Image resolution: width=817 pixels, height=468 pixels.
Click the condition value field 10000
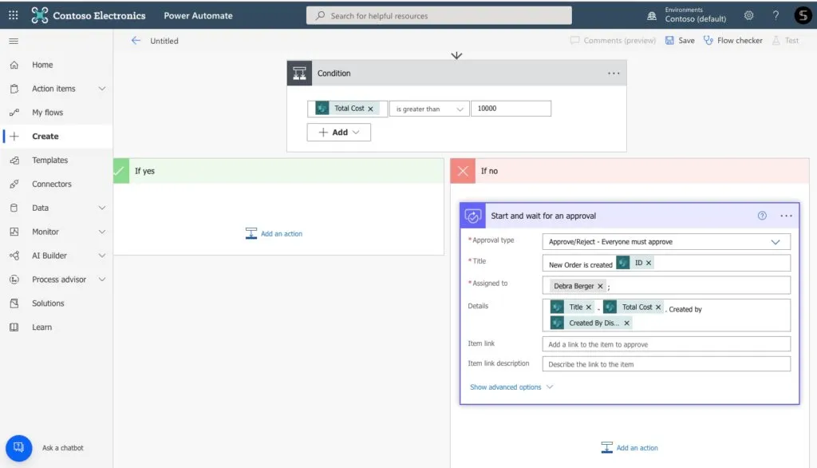(511, 109)
